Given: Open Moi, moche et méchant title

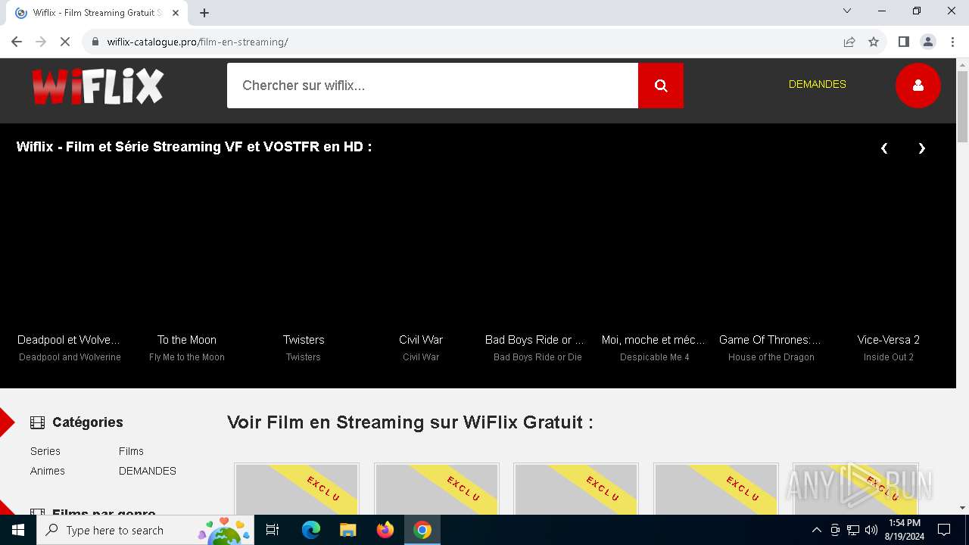Looking at the screenshot, I should (x=653, y=340).
